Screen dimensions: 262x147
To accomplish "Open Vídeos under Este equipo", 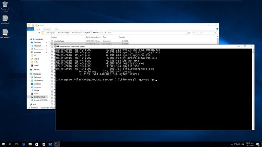I will (x=36, y=94).
